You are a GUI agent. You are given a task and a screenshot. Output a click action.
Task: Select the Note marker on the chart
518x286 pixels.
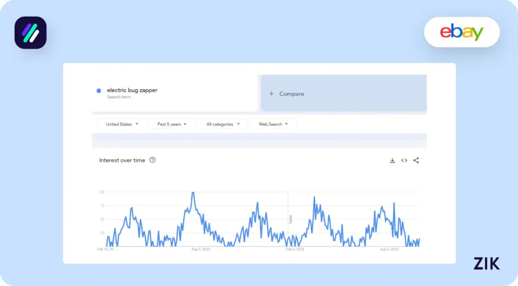[x=290, y=219]
